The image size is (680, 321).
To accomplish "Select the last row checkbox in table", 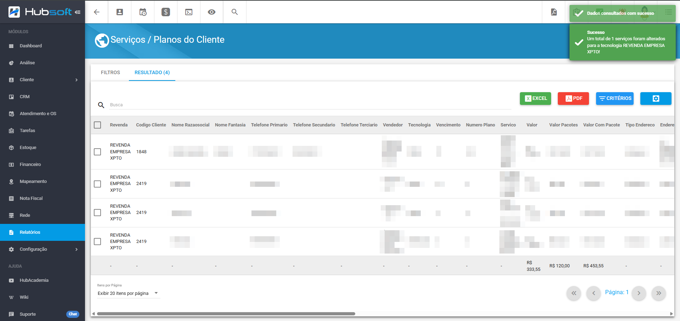I will [x=97, y=242].
